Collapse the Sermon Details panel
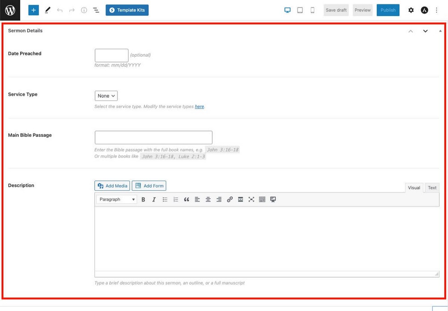The height and width of the screenshot is (311, 448). pos(440,31)
